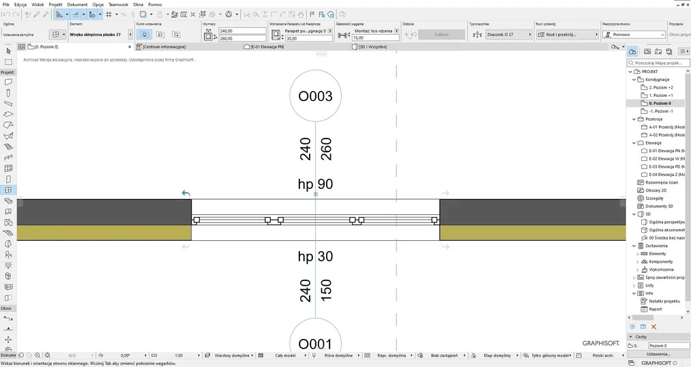Screen dimensions: 691x367
Task: Click the sill height field 30,00
Action: (308, 38)
